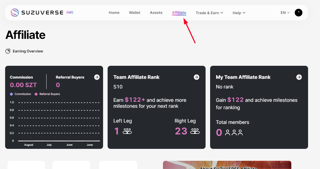Open Commission details arrow icon
Viewport: 320px width, 169px height.
coord(97,77)
